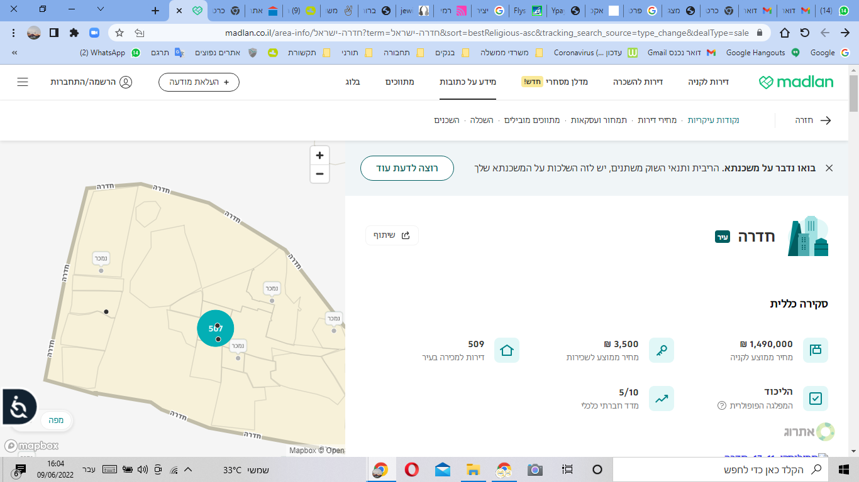Select the מחירי דירות section tab

657,120
